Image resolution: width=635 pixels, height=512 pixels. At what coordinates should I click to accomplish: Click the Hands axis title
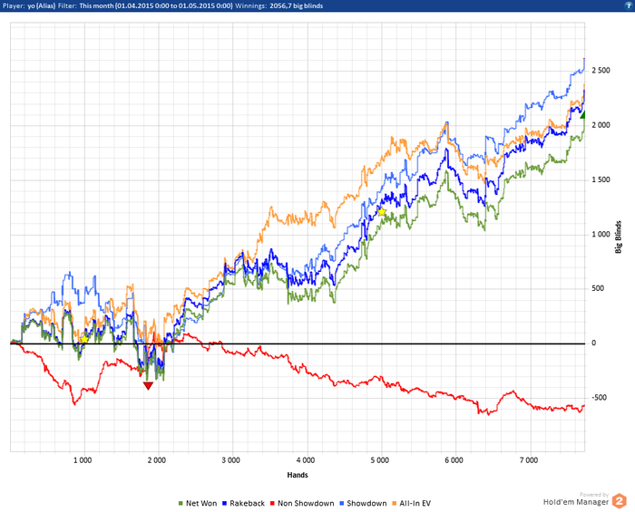pyautogui.click(x=298, y=475)
